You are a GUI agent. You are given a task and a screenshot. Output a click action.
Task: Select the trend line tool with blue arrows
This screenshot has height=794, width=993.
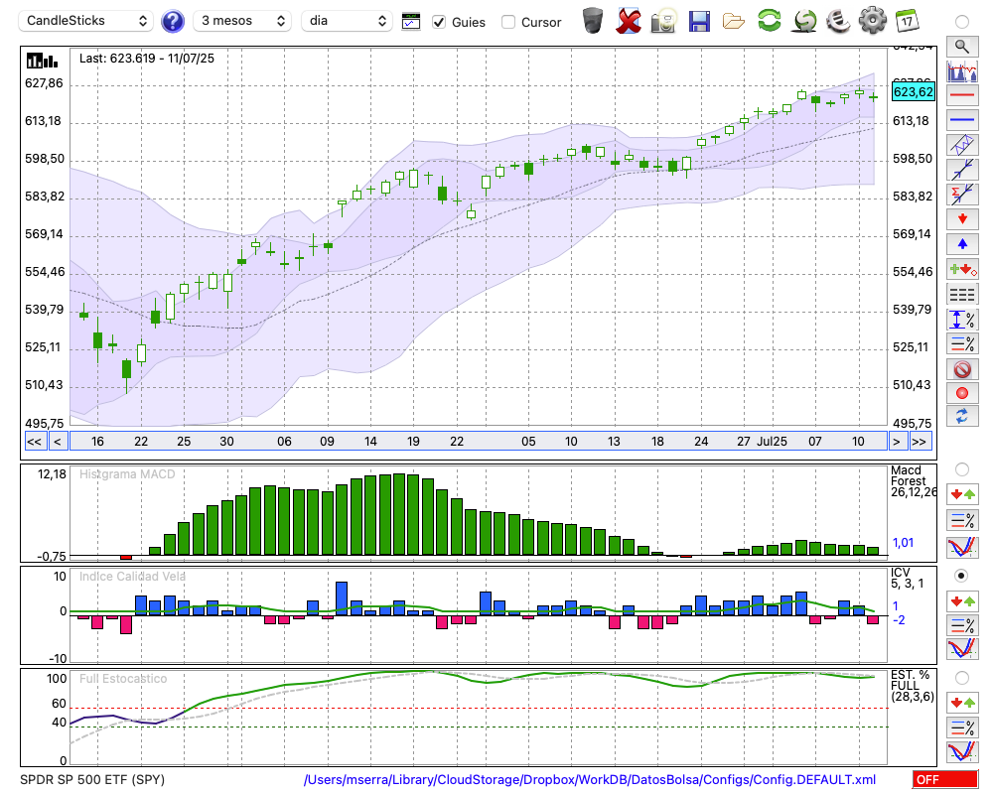click(x=962, y=170)
